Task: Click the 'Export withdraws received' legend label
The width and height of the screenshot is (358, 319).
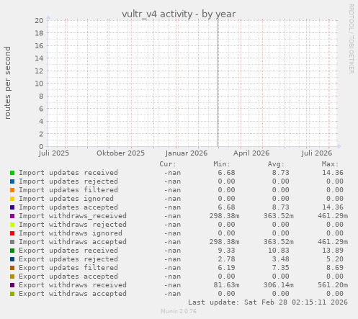Action: point(73,285)
